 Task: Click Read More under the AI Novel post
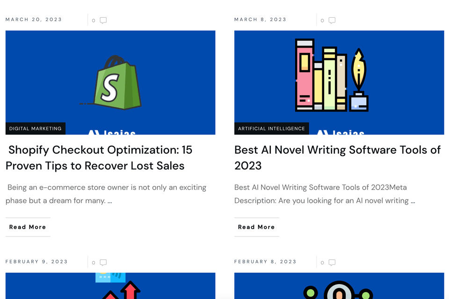point(256,227)
